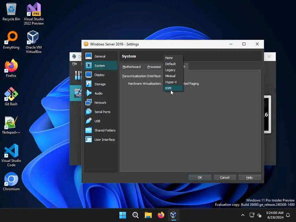The image size is (296, 222).
Task: Open File Explorer from the taskbar
Action: click(x=148, y=215)
